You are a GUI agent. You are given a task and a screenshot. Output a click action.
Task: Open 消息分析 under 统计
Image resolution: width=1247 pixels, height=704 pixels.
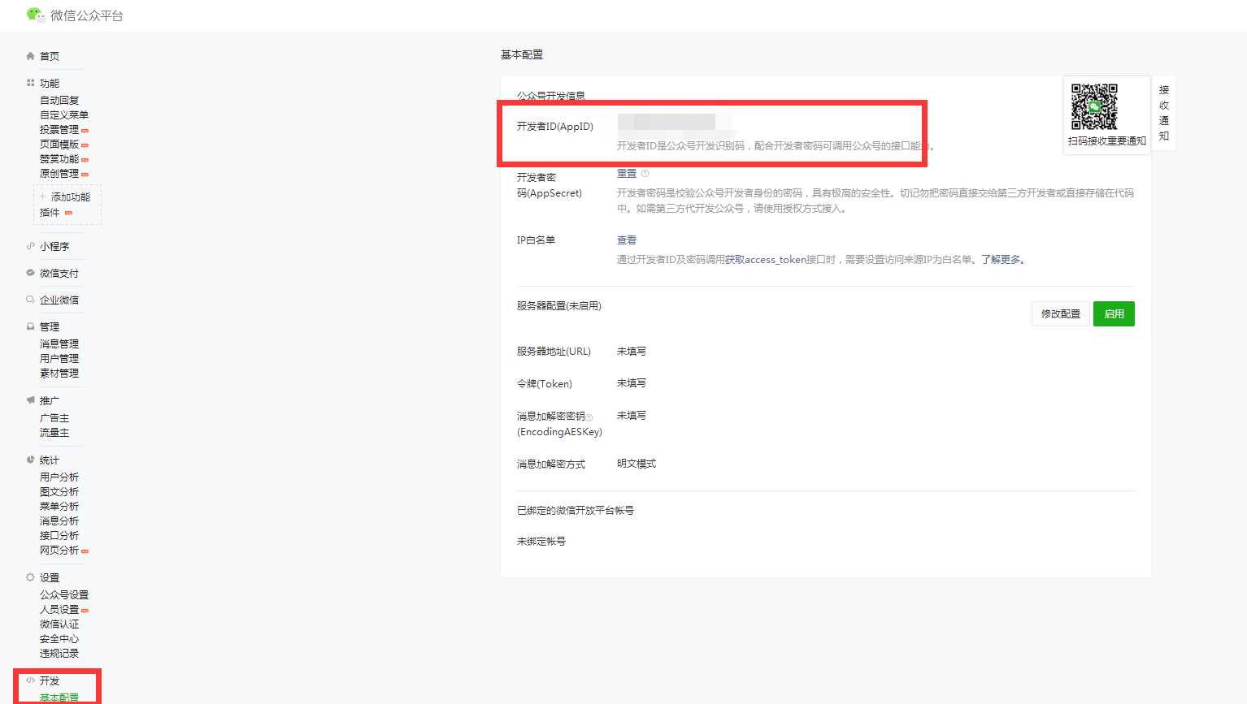click(x=59, y=520)
